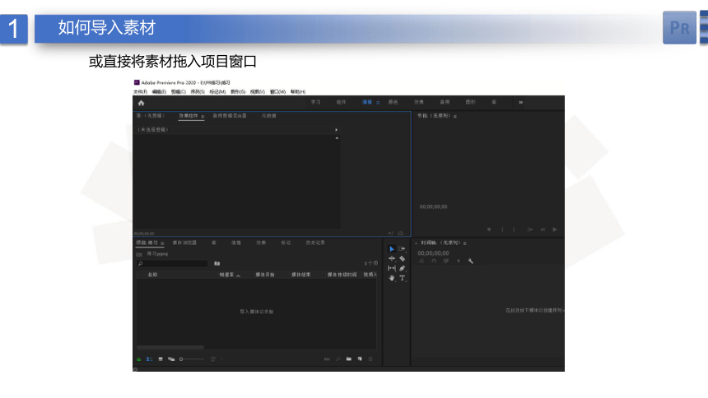
Task: Click the project search field
Action: pos(172,263)
